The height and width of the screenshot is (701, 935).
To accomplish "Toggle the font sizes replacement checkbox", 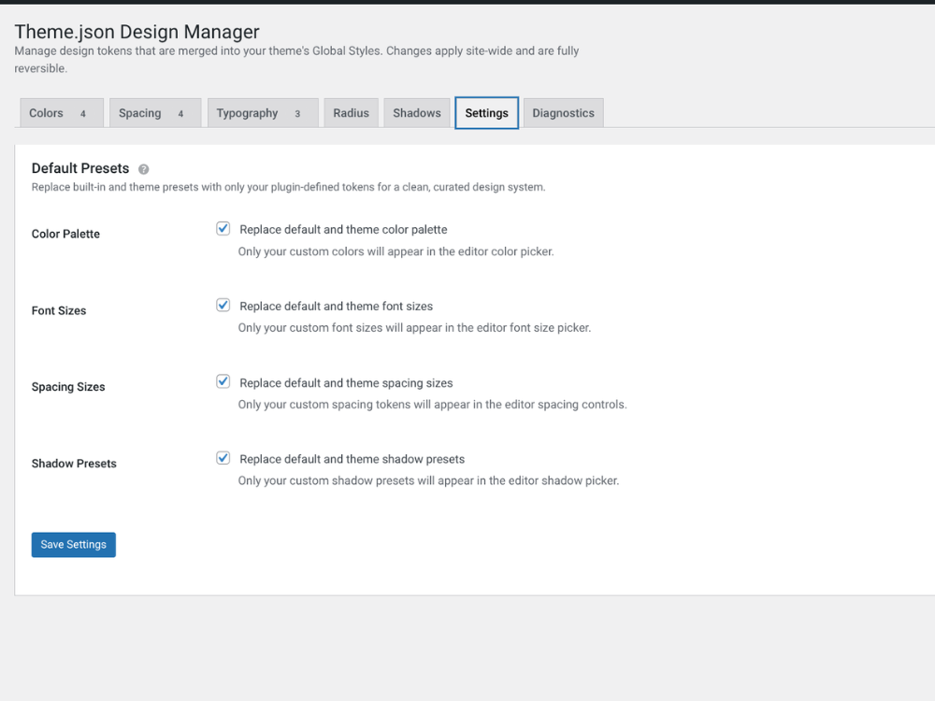I will coord(223,305).
